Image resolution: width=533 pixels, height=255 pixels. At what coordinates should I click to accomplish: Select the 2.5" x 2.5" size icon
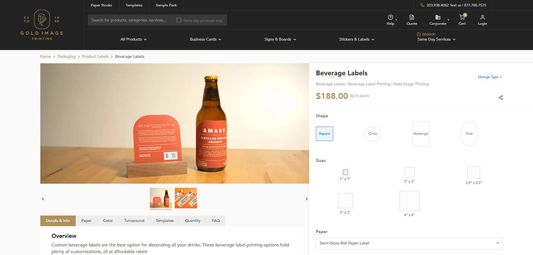click(x=474, y=172)
